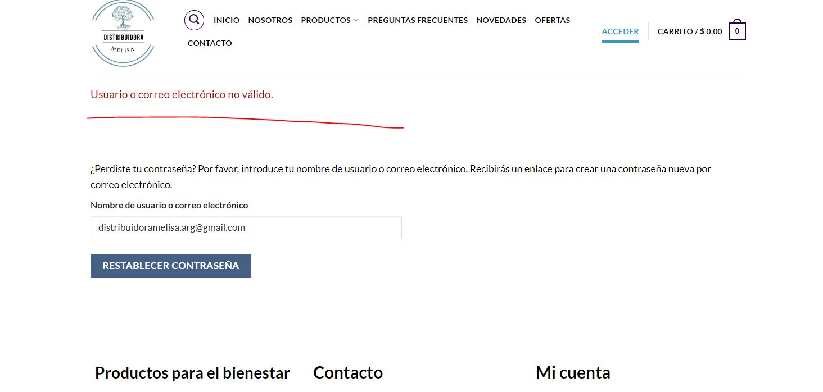Click the Contacto footer heading
Image resolution: width=823 pixels, height=392 pixels.
click(x=348, y=372)
